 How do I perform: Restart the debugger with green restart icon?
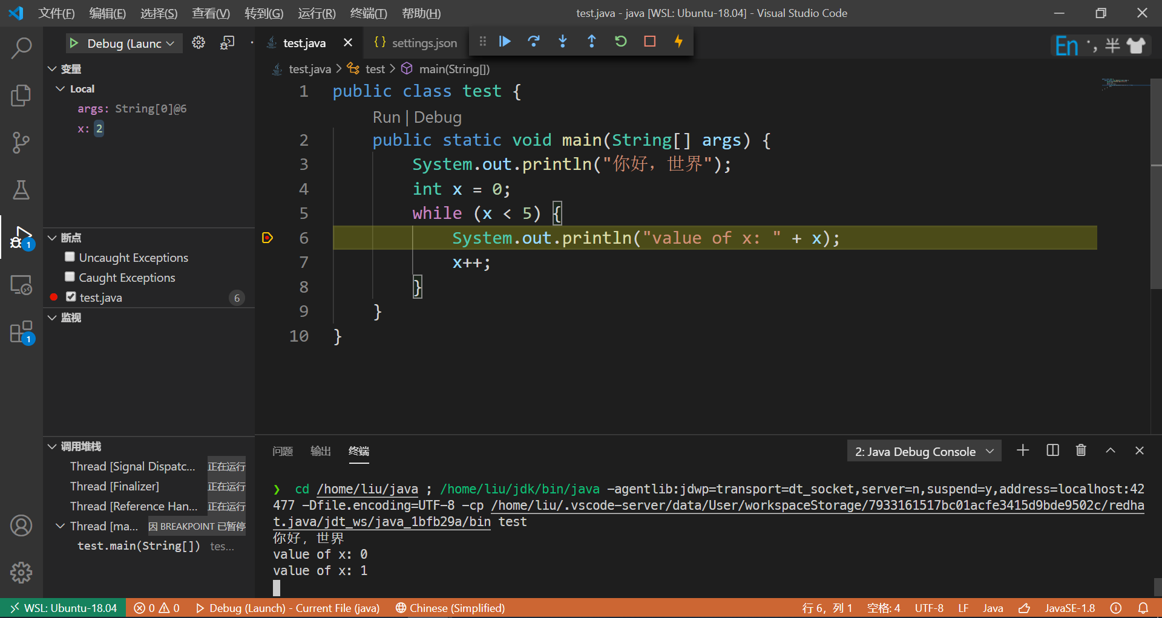[620, 41]
